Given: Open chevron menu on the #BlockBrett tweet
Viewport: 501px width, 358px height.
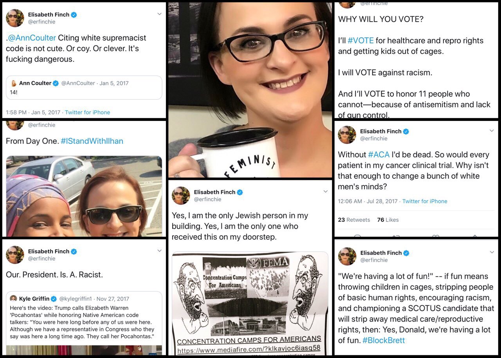Looking at the screenshot, I should (492, 252).
